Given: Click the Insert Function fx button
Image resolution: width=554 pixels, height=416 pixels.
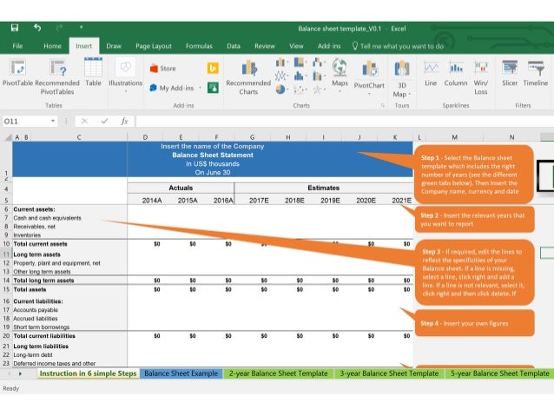Looking at the screenshot, I should 124,122.
